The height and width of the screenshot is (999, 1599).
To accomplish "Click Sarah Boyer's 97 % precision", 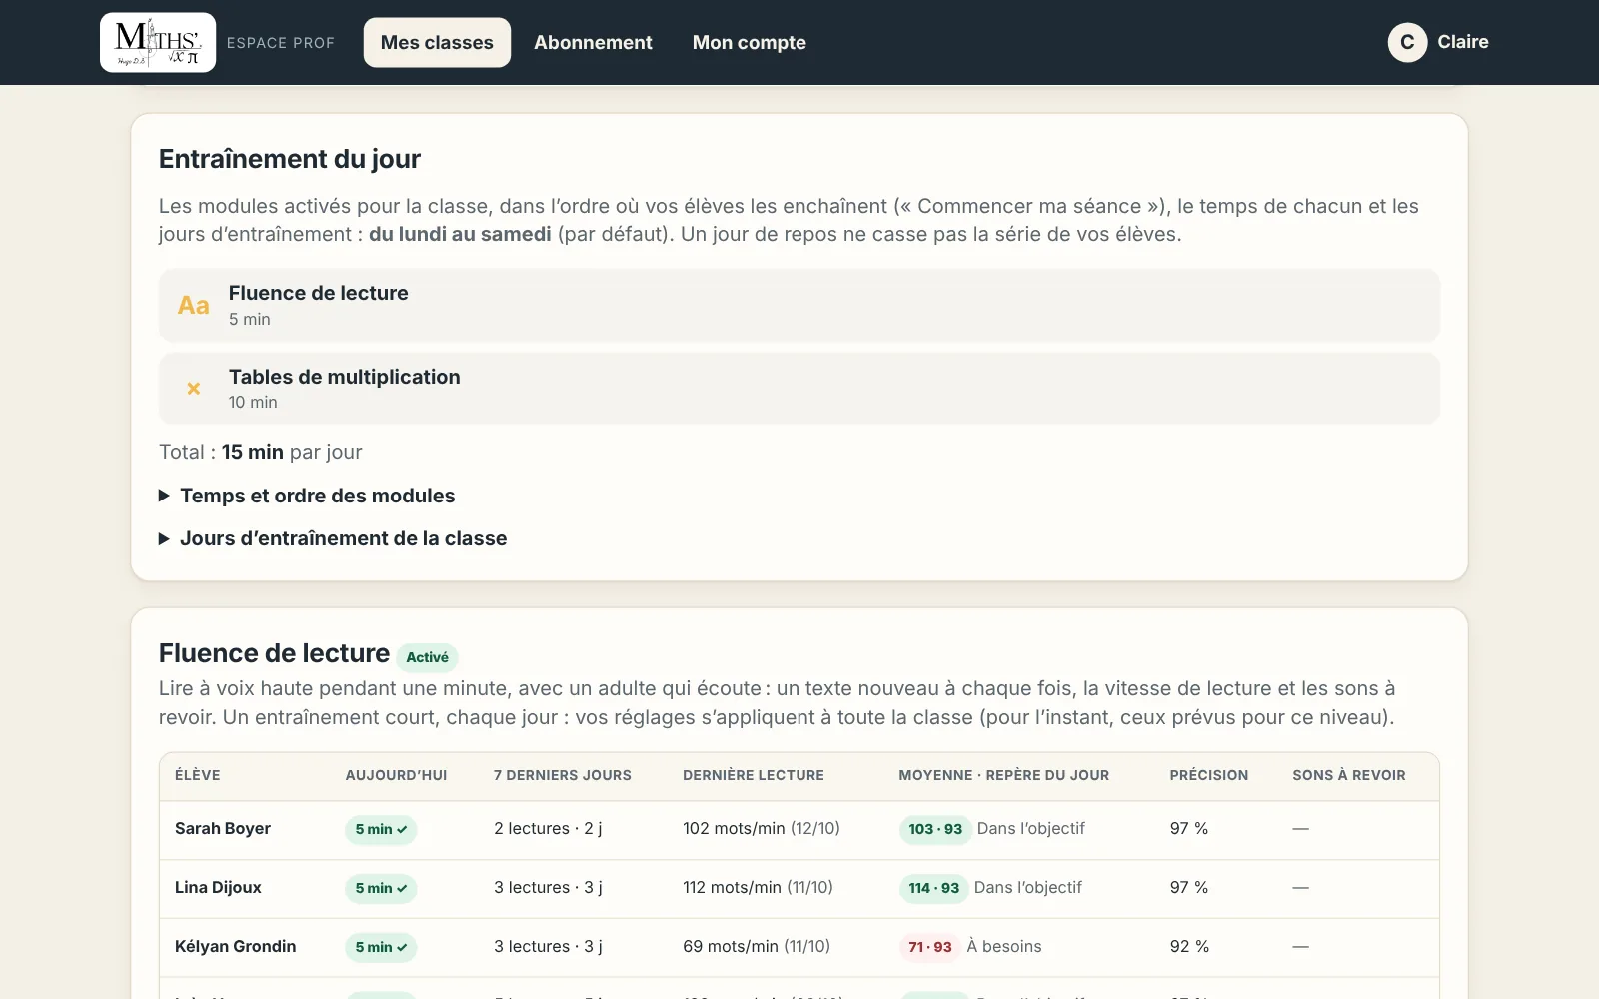I will 1189,828.
